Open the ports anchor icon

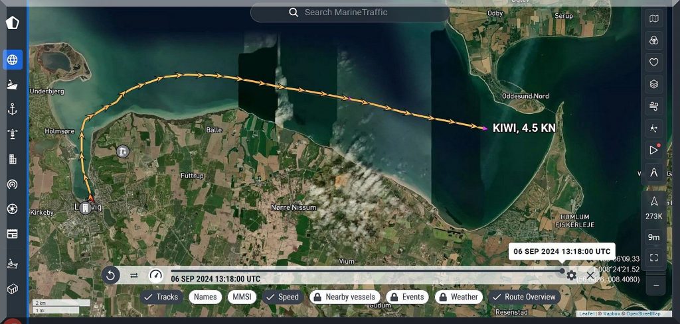(x=12, y=109)
